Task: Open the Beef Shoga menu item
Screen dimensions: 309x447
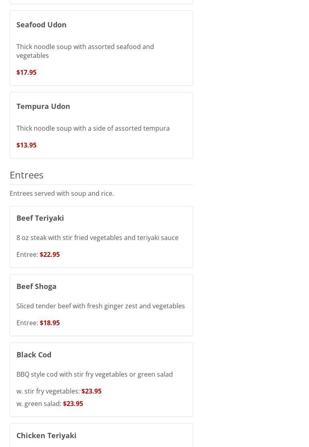Action: coord(37,286)
